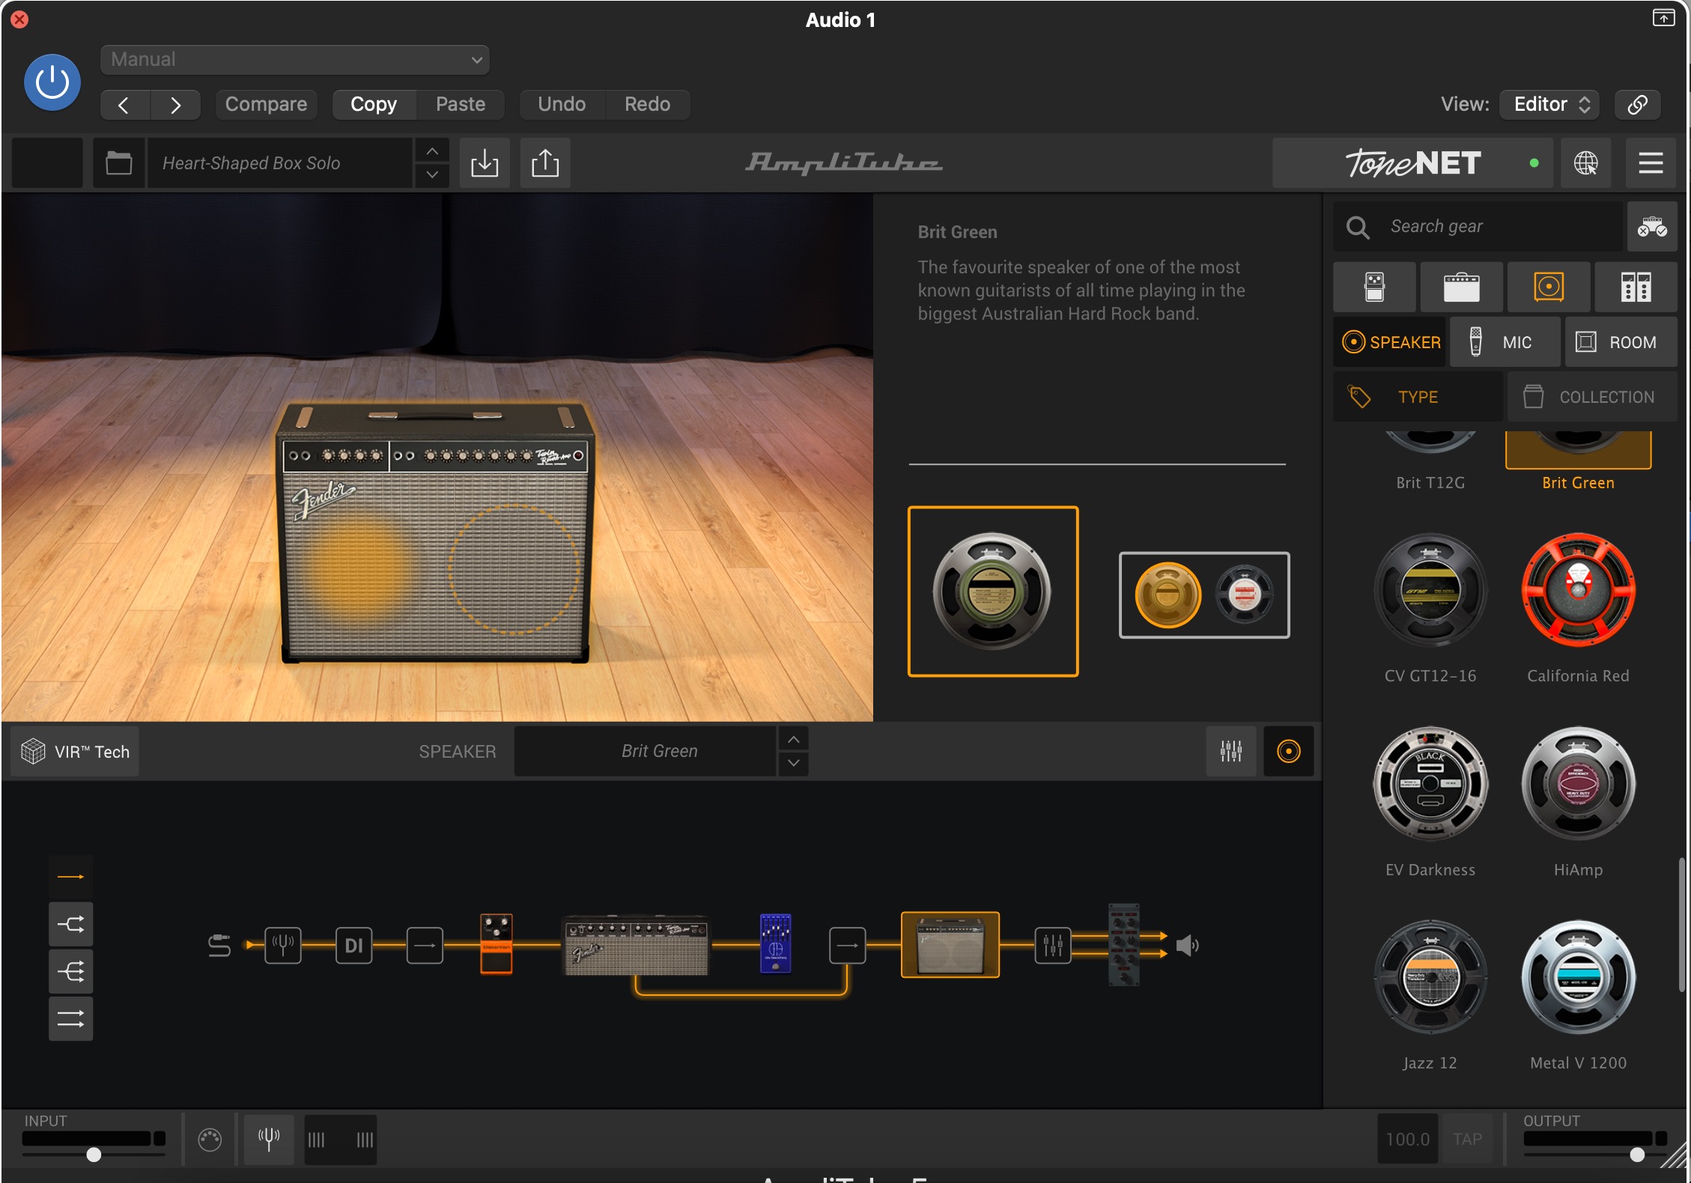Screen dimensions: 1691x1183
Task: Open the ToneNET panel
Action: (x=1412, y=162)
